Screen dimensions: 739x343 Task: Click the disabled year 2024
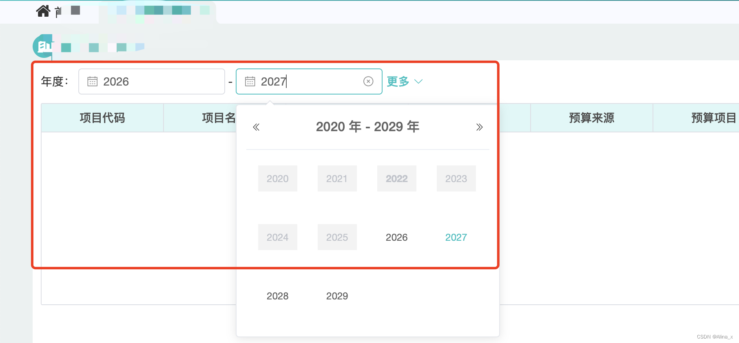point(277,237)
